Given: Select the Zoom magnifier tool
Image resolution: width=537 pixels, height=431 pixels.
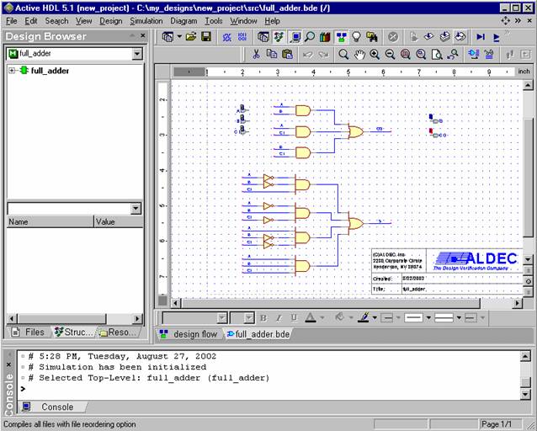Looking at the screenshot, I should coord(343,54).
